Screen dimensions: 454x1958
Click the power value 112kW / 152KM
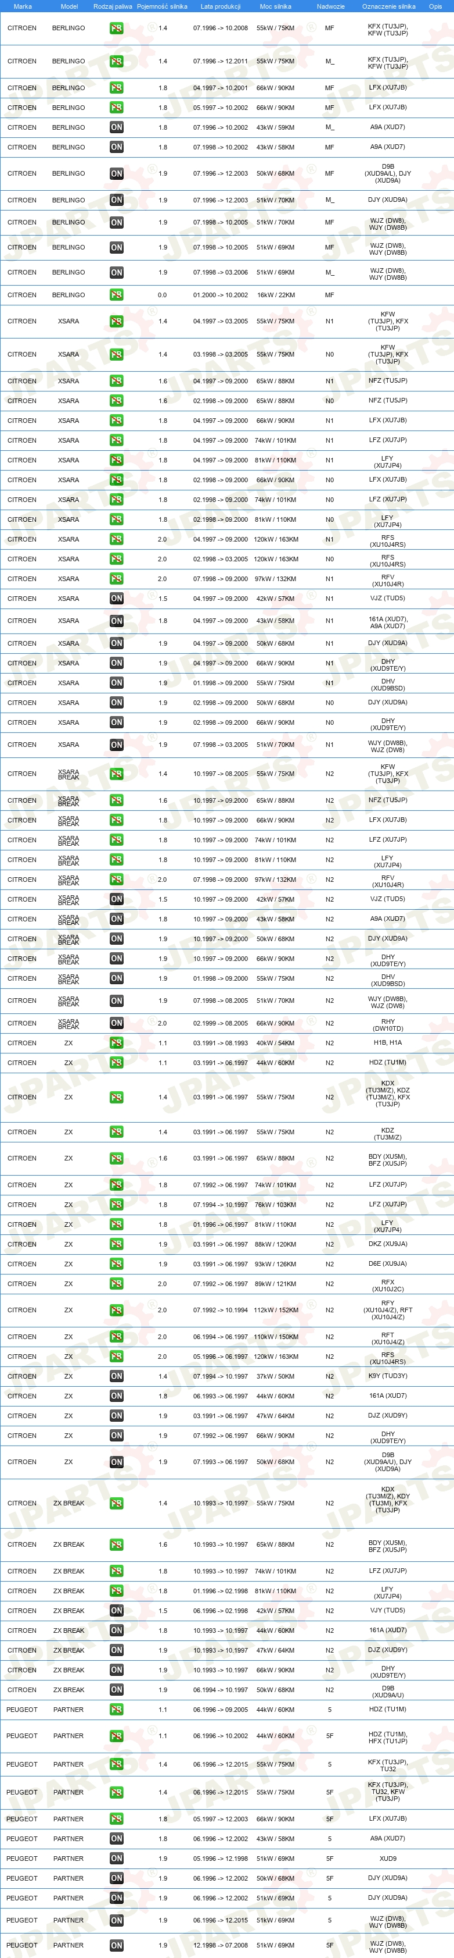(276, 1311)
